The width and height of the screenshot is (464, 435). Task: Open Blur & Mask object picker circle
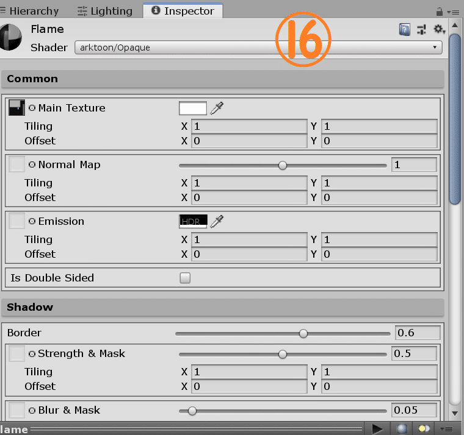click(x=32, y=410)
